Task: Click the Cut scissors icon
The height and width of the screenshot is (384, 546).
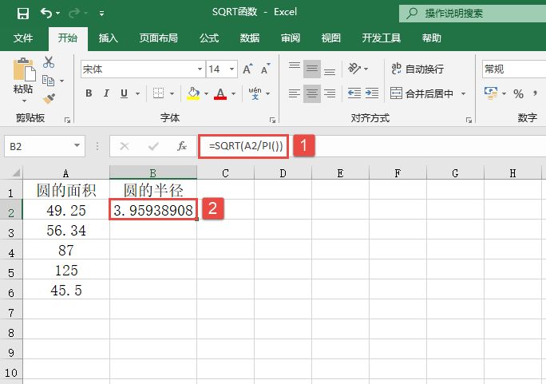Action: point(49,62)
